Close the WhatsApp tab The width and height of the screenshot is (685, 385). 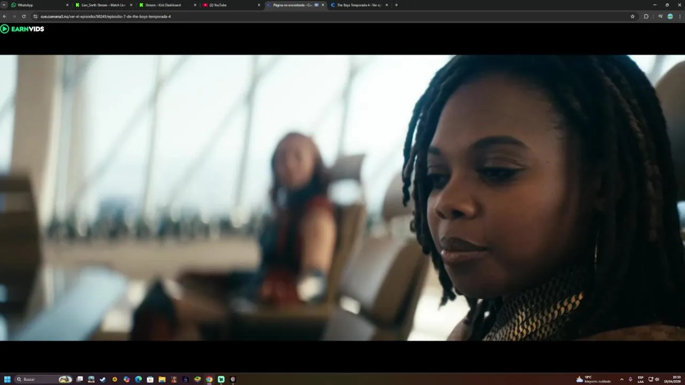click(x=67, y=5)
